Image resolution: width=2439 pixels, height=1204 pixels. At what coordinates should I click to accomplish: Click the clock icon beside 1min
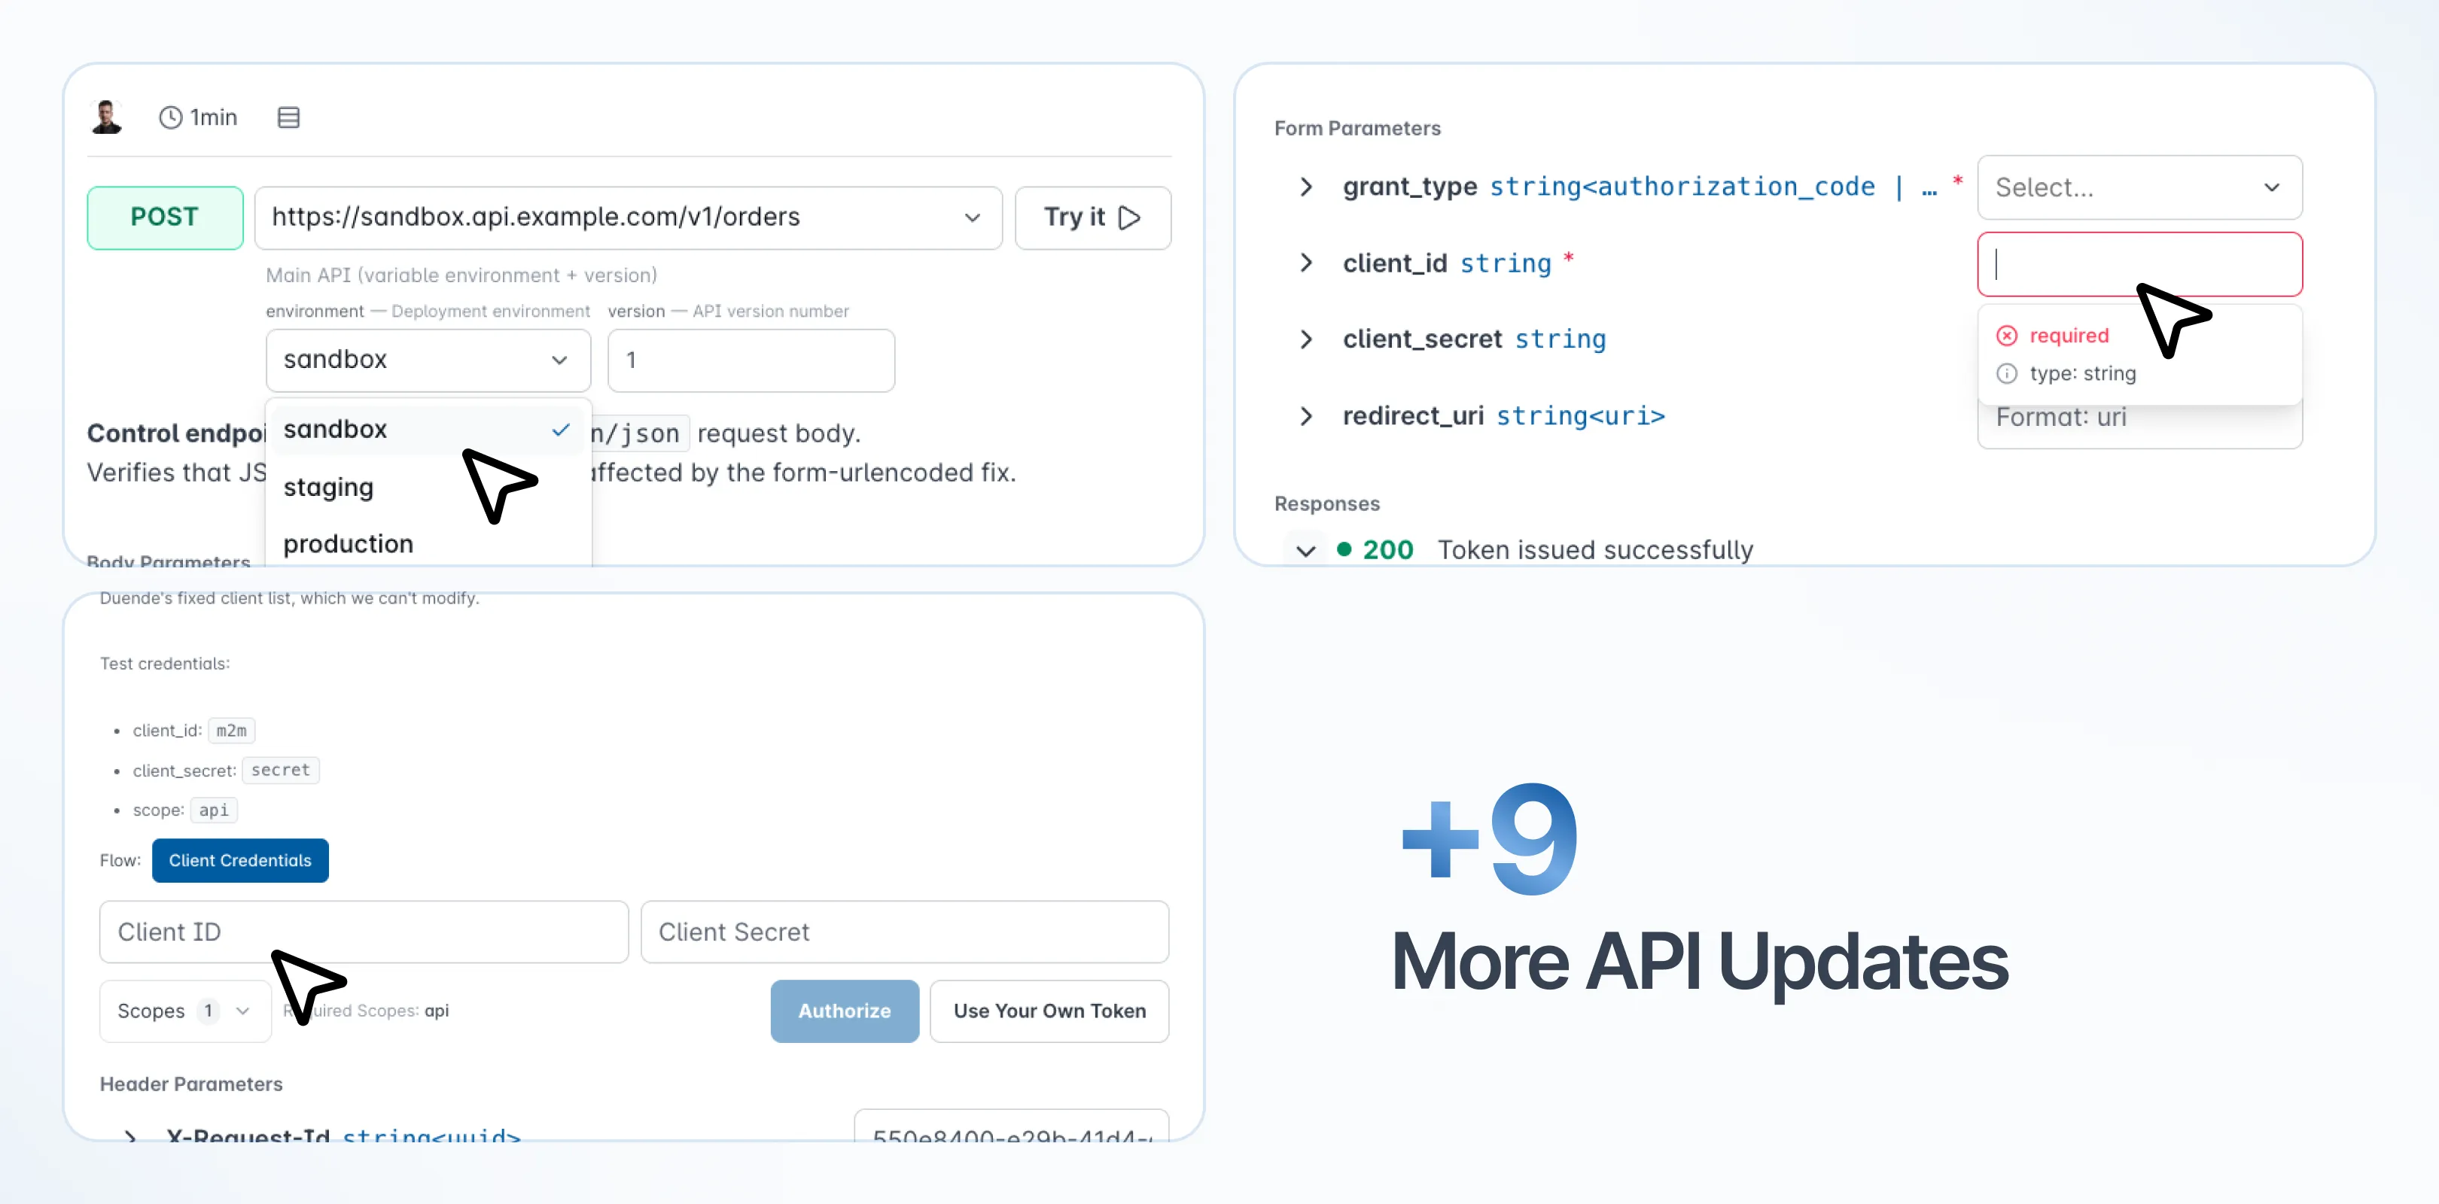[170, 117]
